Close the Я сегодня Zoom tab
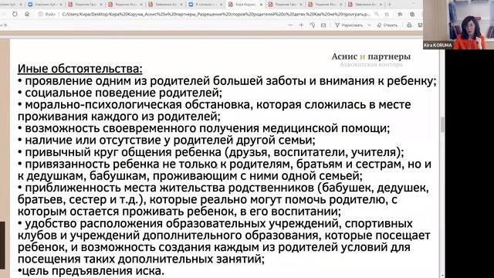 click(222, 5)
